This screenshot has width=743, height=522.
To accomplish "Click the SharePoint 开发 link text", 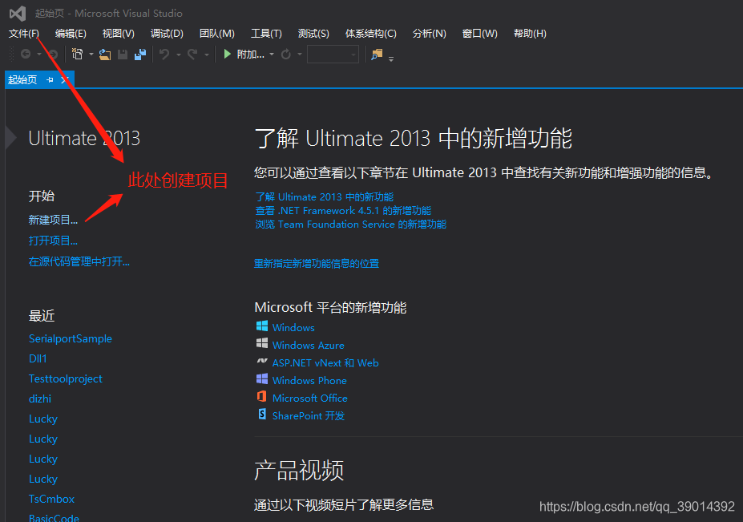I will 309,416.
